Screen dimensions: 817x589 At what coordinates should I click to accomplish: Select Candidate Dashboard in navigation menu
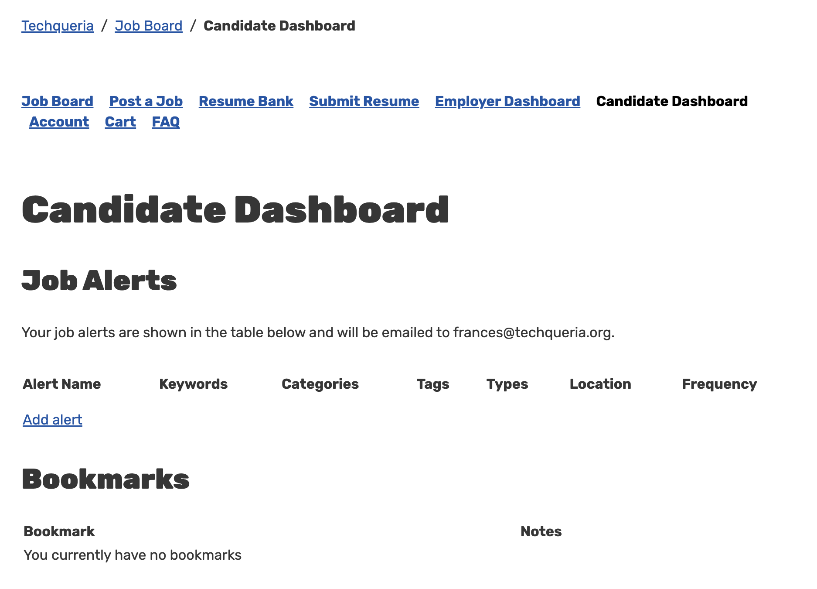click(672, 101)
